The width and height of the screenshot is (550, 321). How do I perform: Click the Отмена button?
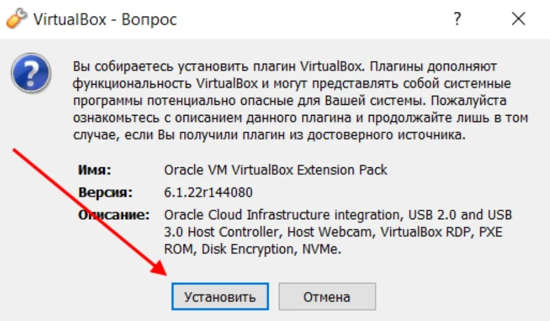pos(327,297)
